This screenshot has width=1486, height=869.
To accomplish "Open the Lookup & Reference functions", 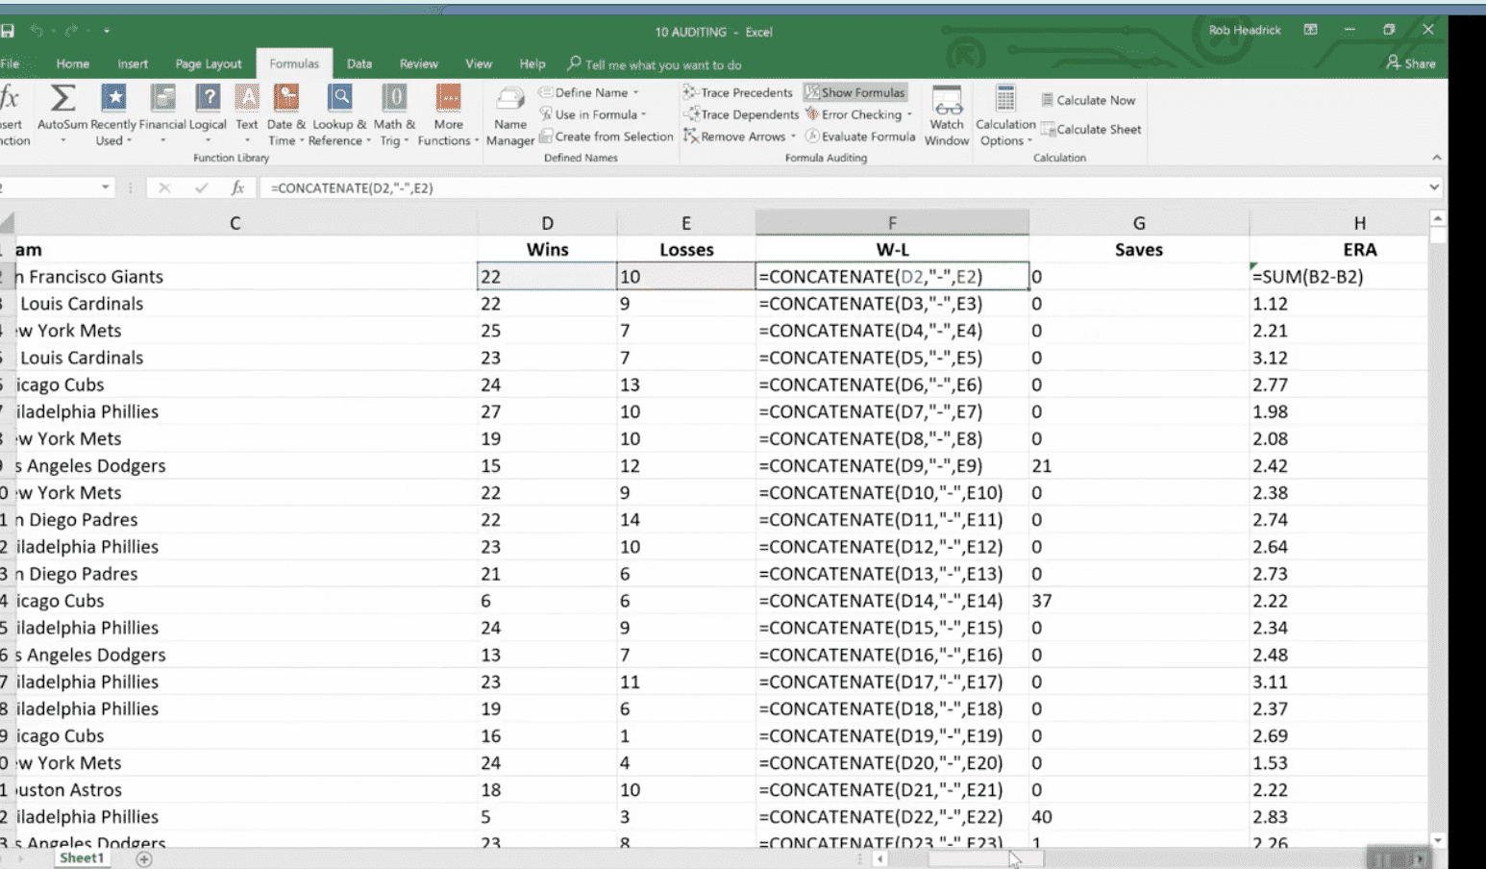I will pos(339,99).
